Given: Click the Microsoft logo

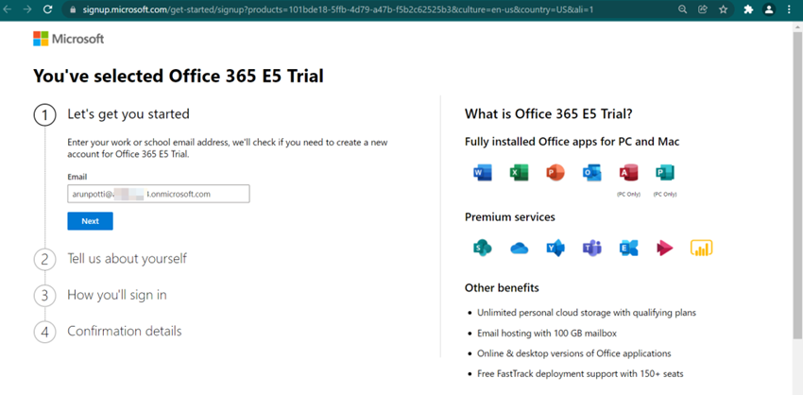Looking at the screenshot, I should pyautogui.click(x=69, y=39).
